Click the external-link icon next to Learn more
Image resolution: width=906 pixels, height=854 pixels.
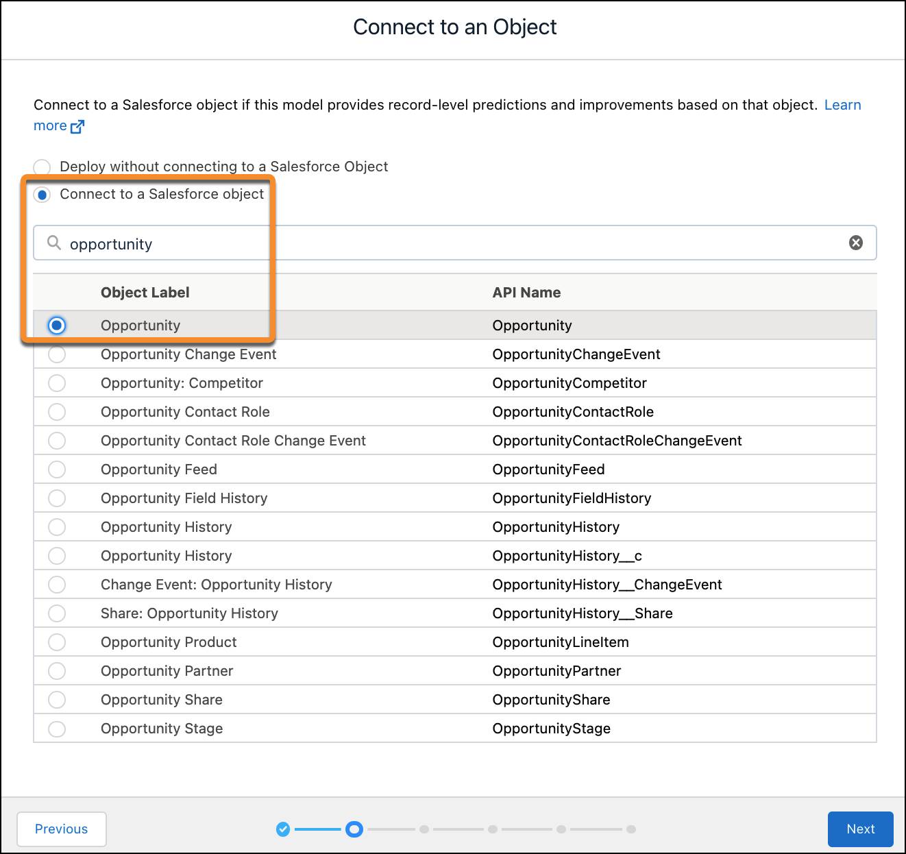point(77,126)
